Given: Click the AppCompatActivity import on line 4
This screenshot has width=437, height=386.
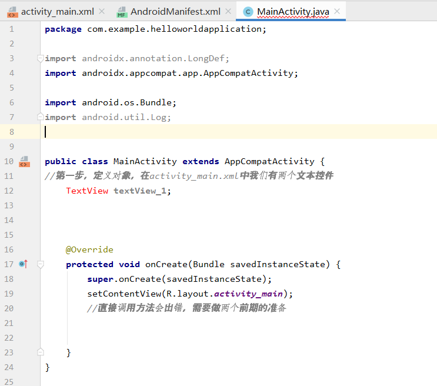Looking at the screenshot, I should pos(188,74).
